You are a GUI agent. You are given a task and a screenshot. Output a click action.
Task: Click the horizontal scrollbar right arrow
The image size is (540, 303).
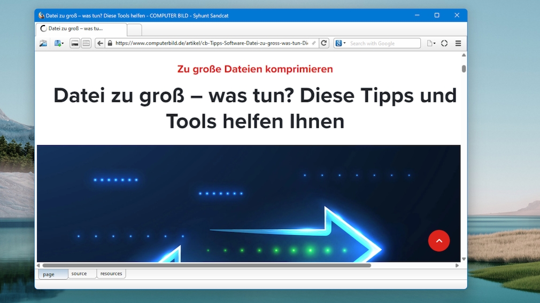pos(457,265)
